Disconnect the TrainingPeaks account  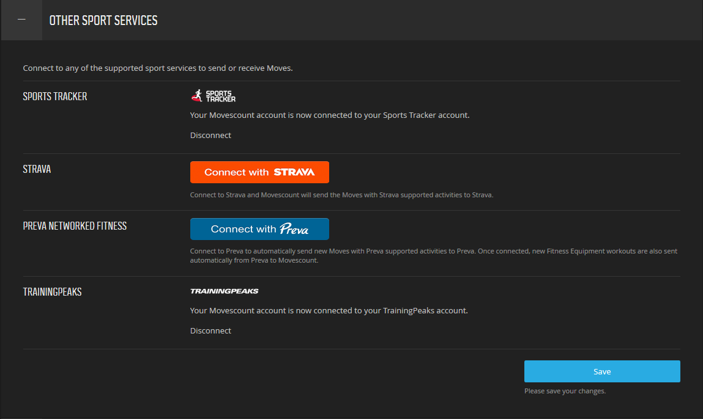[210, 330]
